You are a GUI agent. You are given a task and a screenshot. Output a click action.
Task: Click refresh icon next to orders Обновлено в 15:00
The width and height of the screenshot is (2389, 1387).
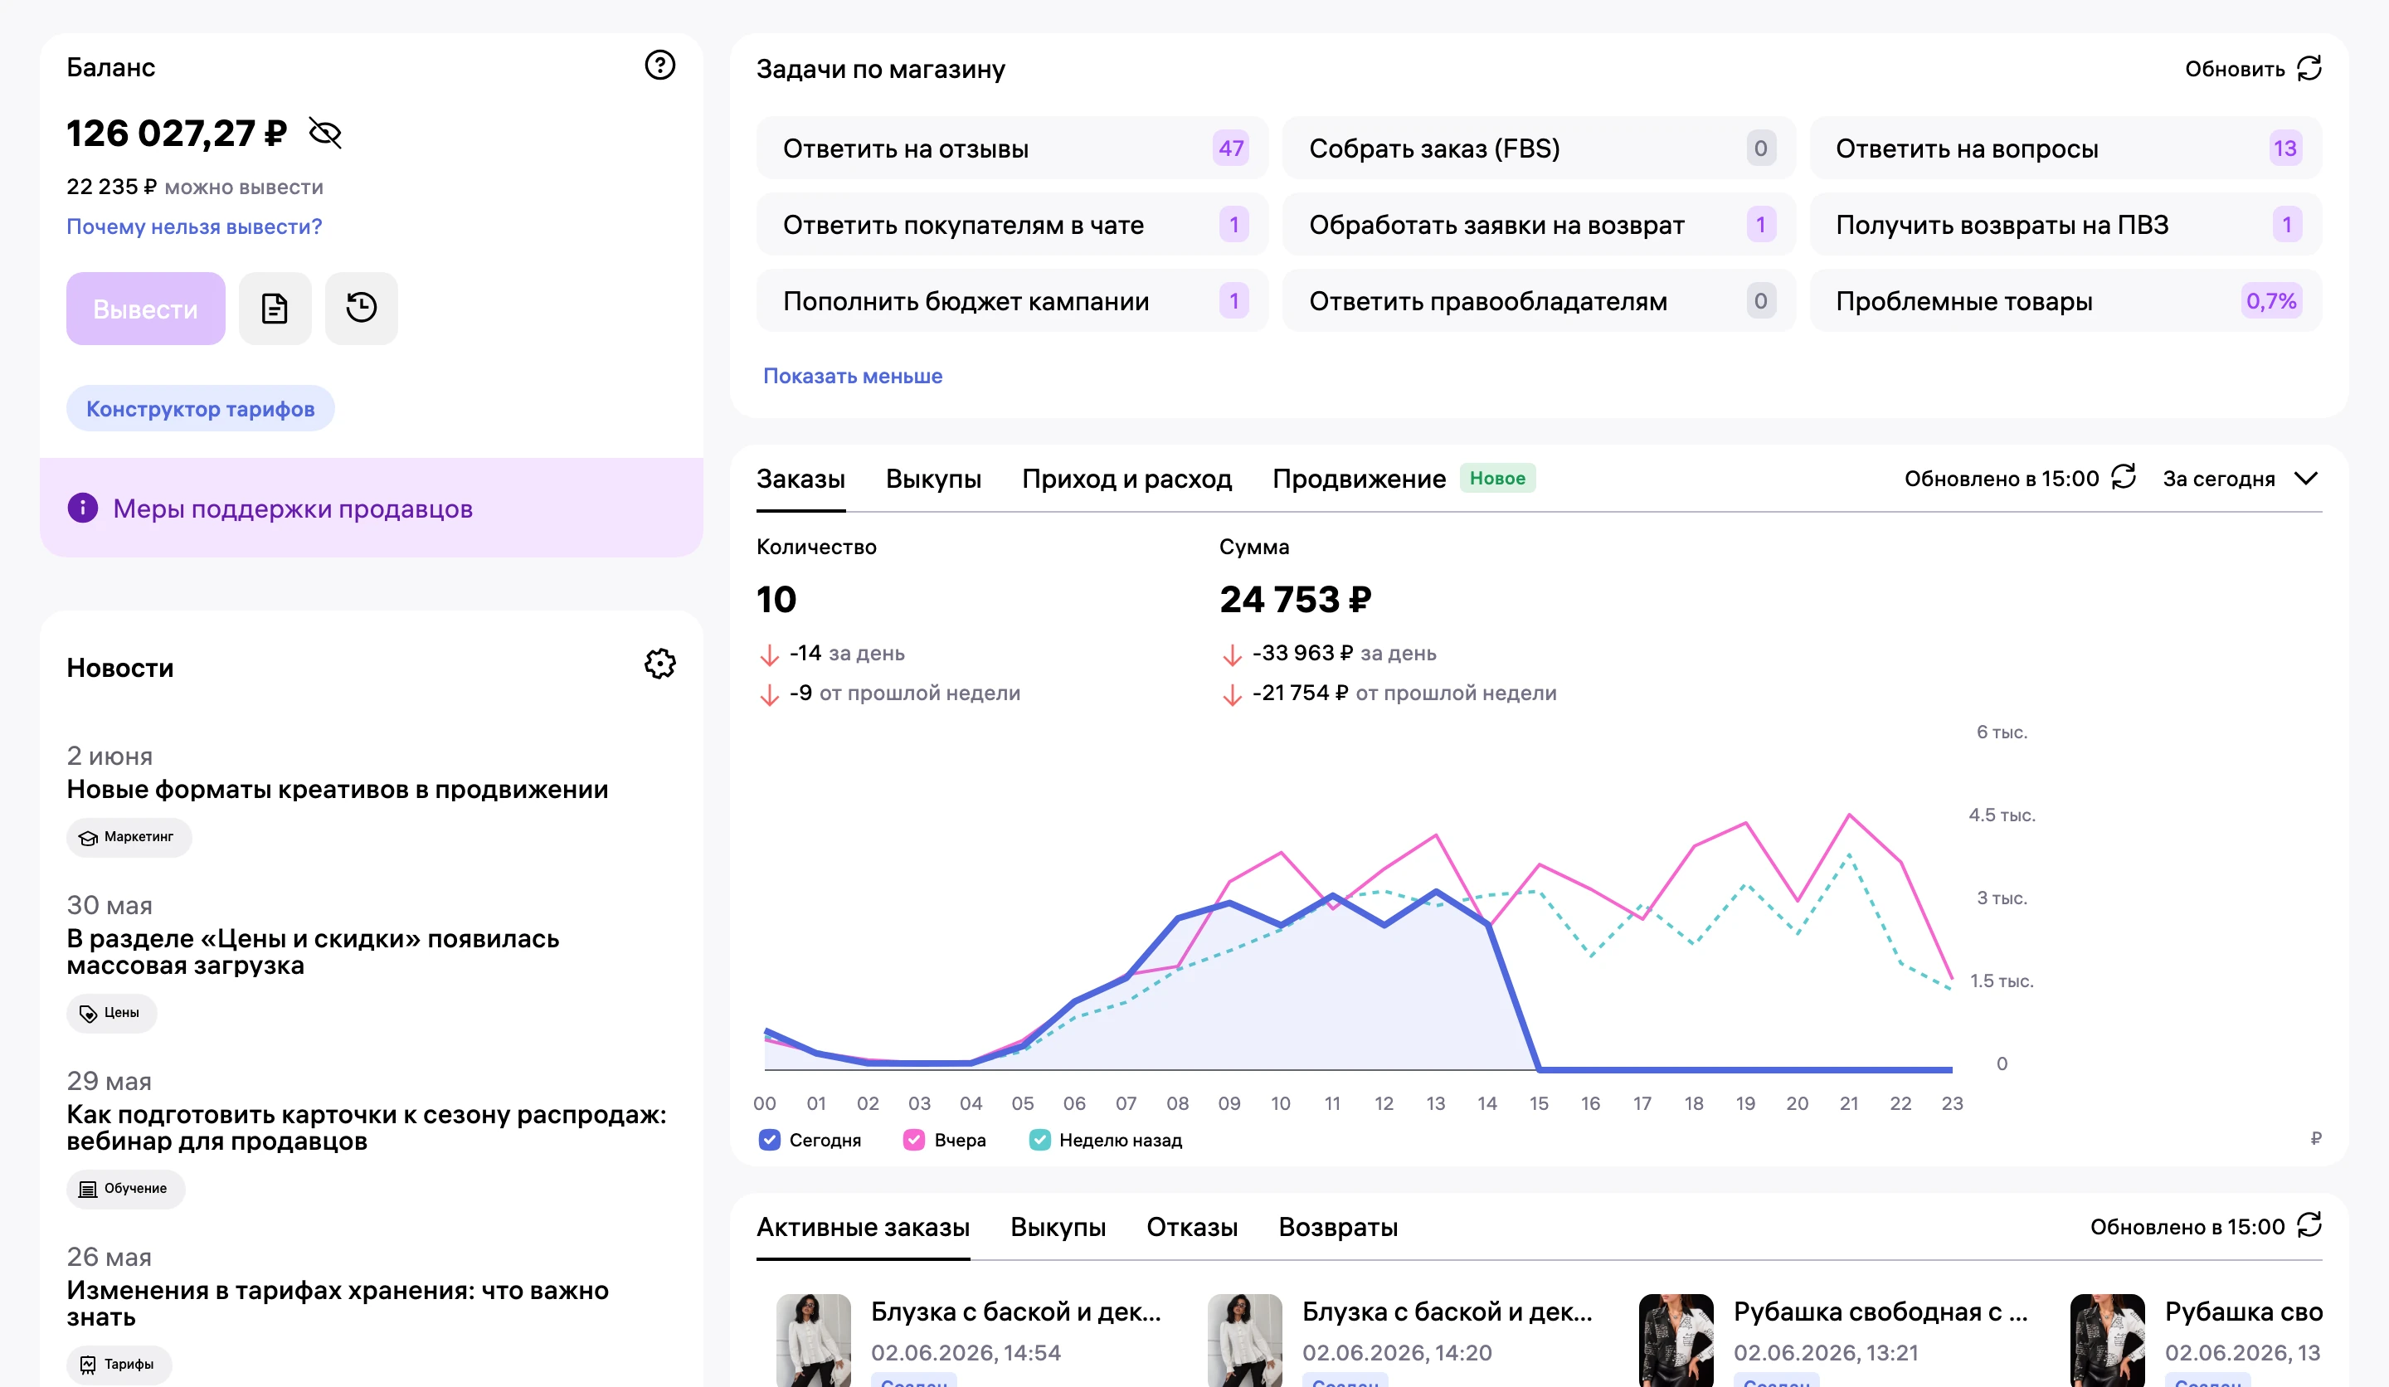coord(2124,477)
